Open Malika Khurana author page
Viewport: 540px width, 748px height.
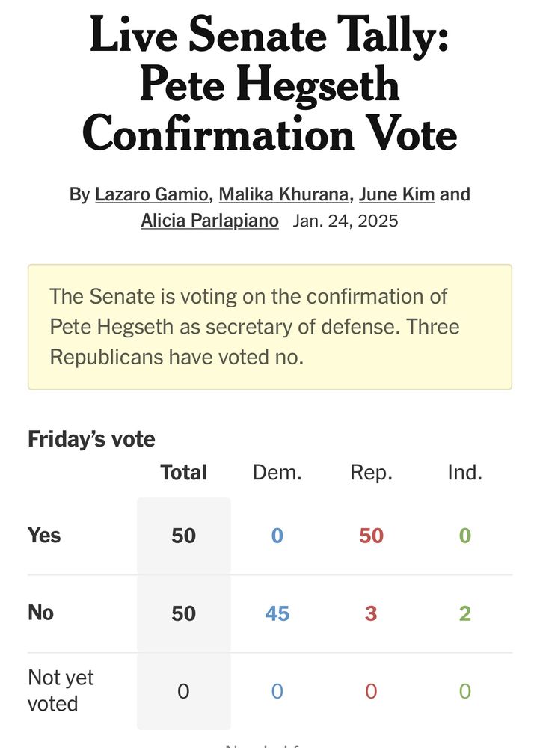click(x=283, y=194)
